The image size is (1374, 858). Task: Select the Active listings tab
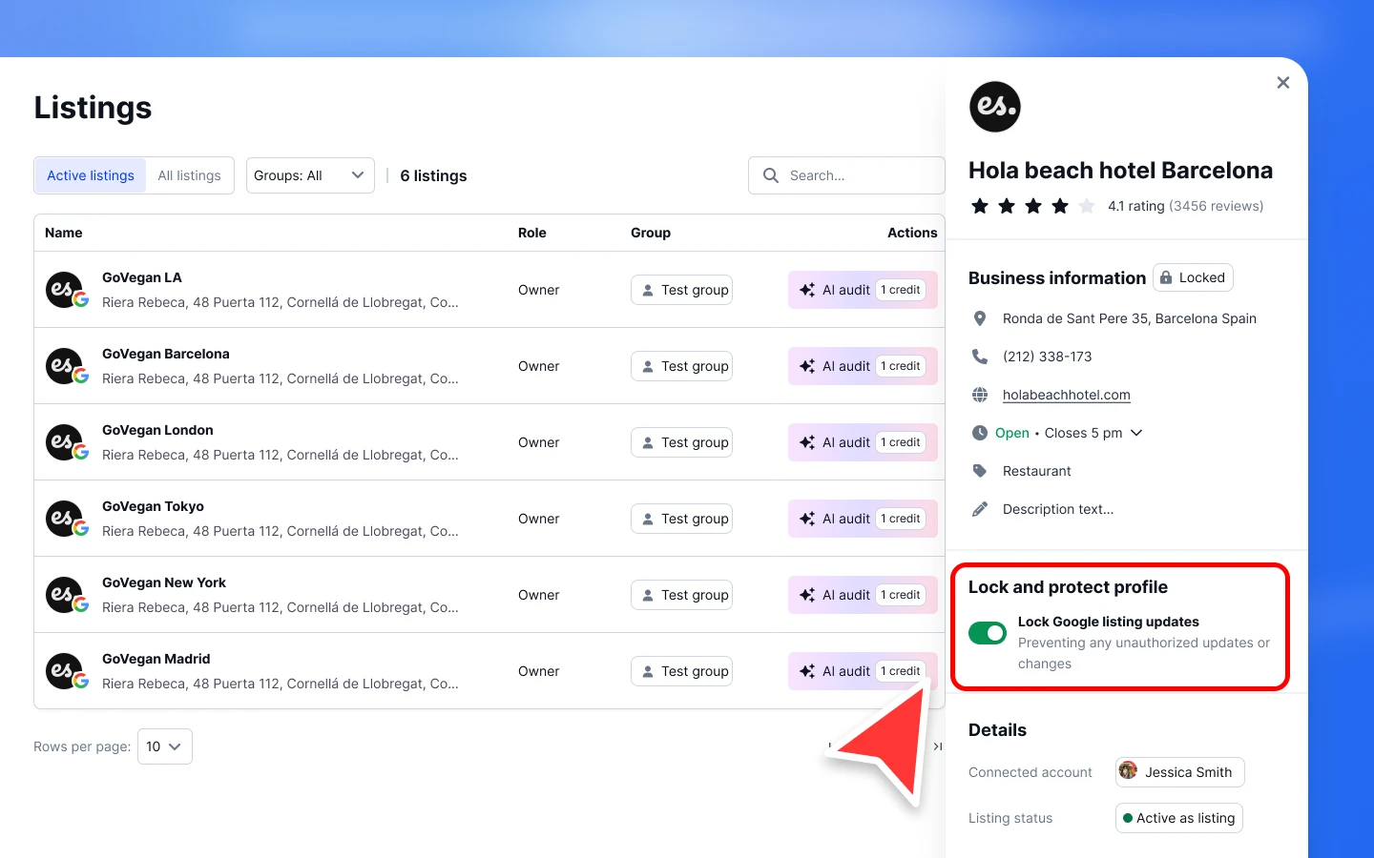point(90,175)
